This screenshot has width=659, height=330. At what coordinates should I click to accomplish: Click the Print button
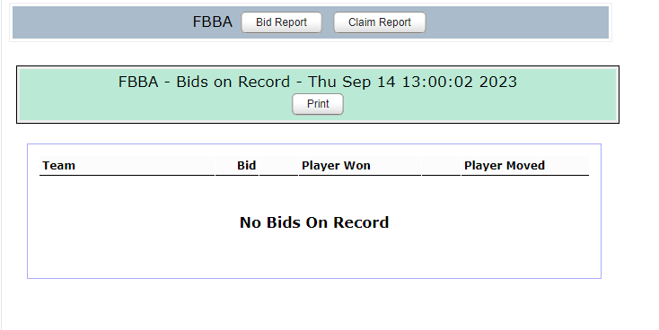click(x=318, y=104)
